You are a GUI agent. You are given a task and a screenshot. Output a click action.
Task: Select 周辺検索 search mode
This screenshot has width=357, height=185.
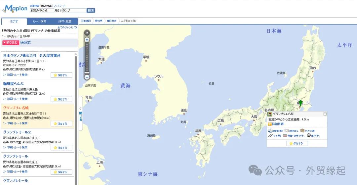click(46, 6)
